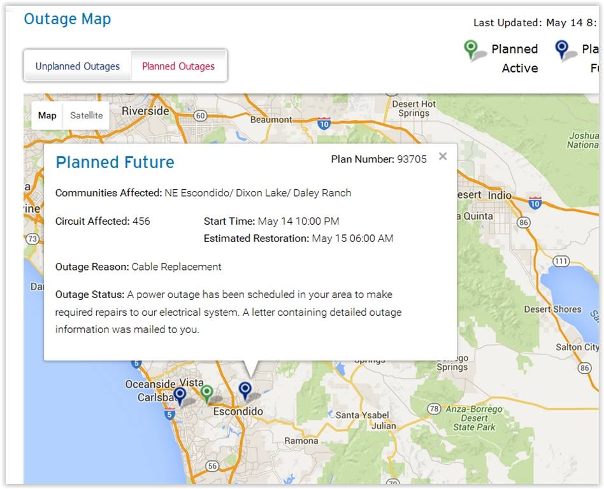Click the Riverside city label

click(x=145, y=111)
